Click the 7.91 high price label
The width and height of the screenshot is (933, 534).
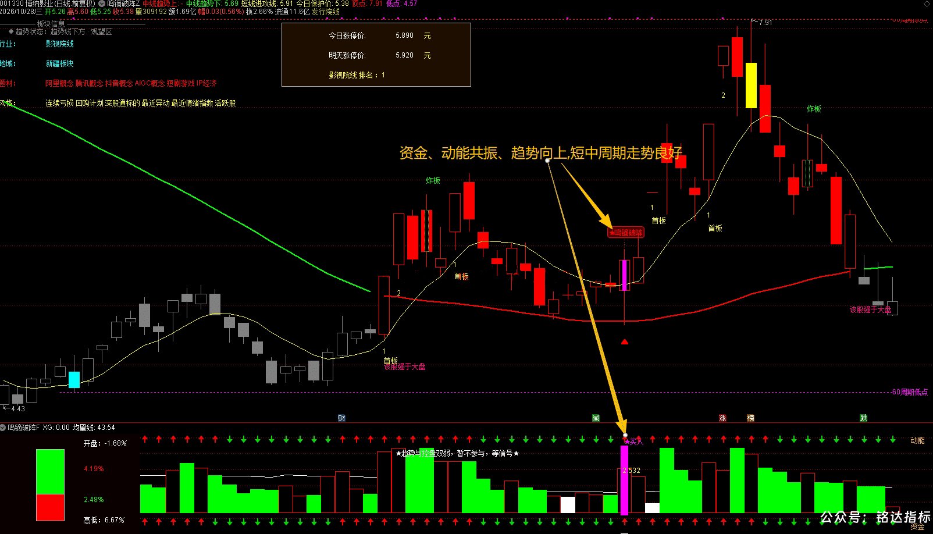pos(765,23)
